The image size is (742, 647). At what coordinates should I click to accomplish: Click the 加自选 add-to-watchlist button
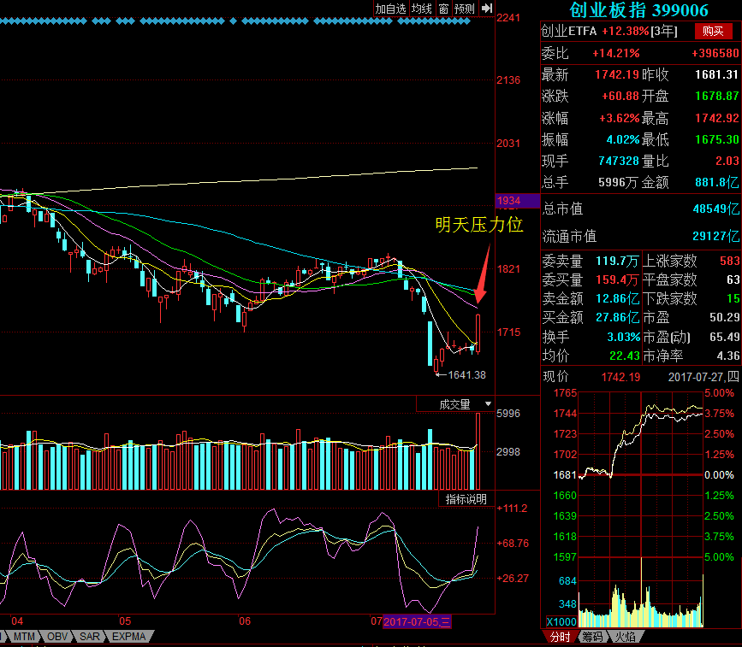tap(390, 9)
